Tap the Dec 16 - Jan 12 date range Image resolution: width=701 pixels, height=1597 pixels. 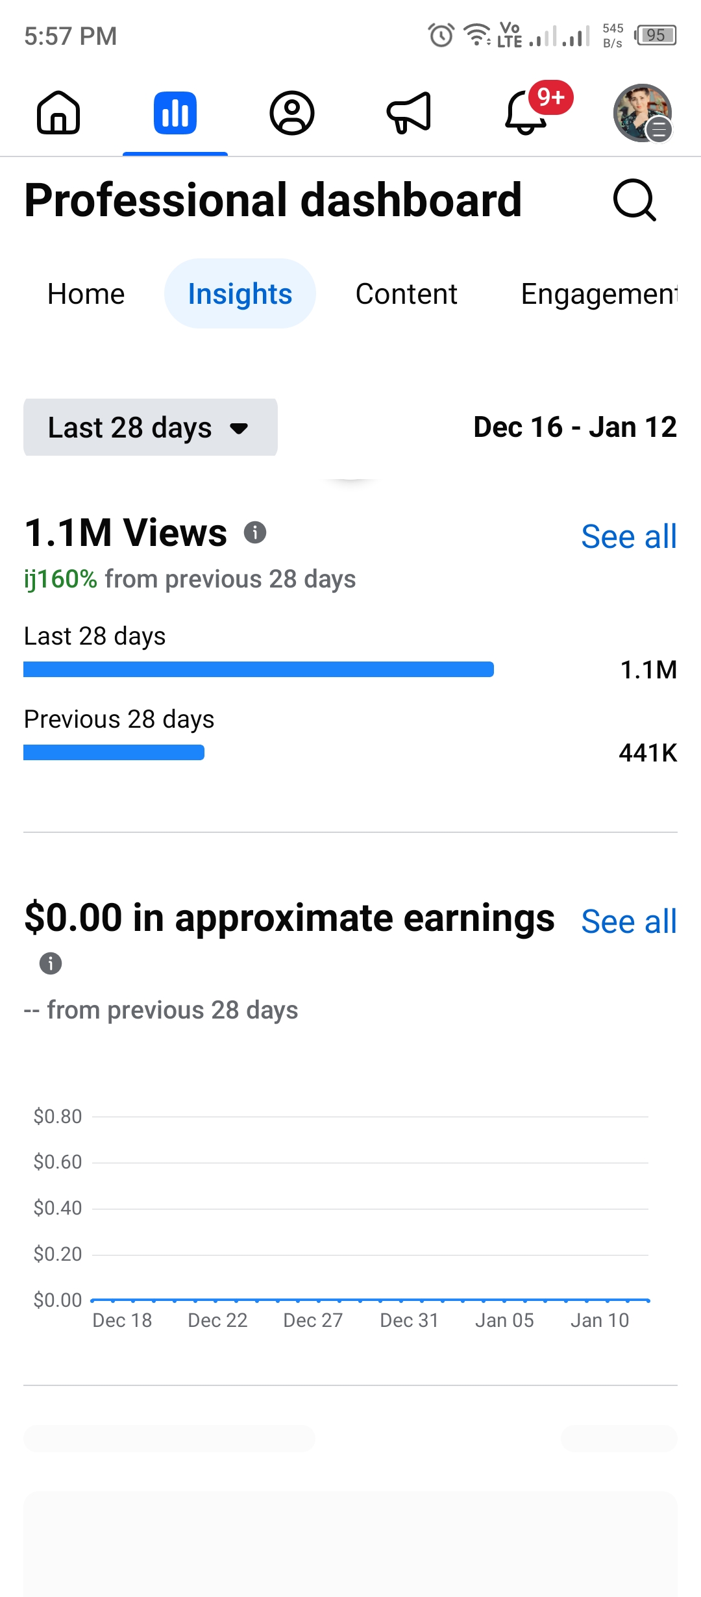[575, 428]
